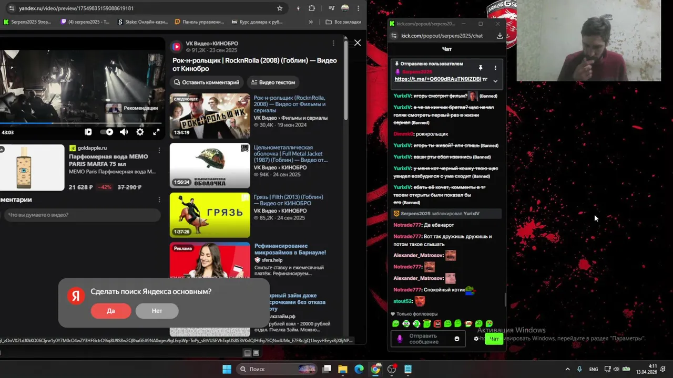
Task: Expand hidden bookmarks chevron
Action: click(x=311, y=22)
